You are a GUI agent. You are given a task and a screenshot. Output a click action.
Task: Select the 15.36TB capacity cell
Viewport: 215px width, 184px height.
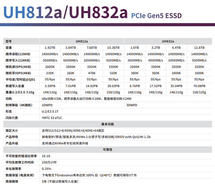[113, 48]
